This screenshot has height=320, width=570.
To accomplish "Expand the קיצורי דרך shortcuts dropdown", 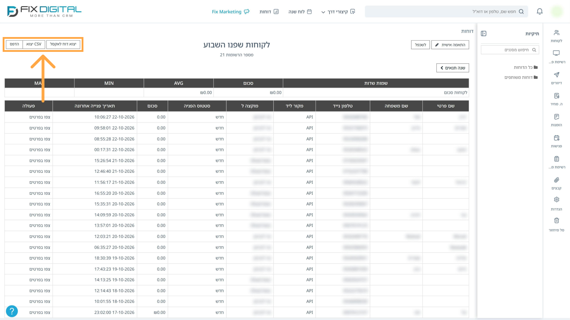I will point(338,12).
